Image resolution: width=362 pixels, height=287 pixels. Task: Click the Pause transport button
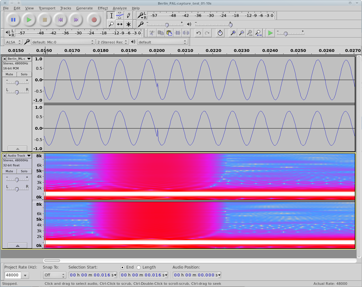[13, 20]
